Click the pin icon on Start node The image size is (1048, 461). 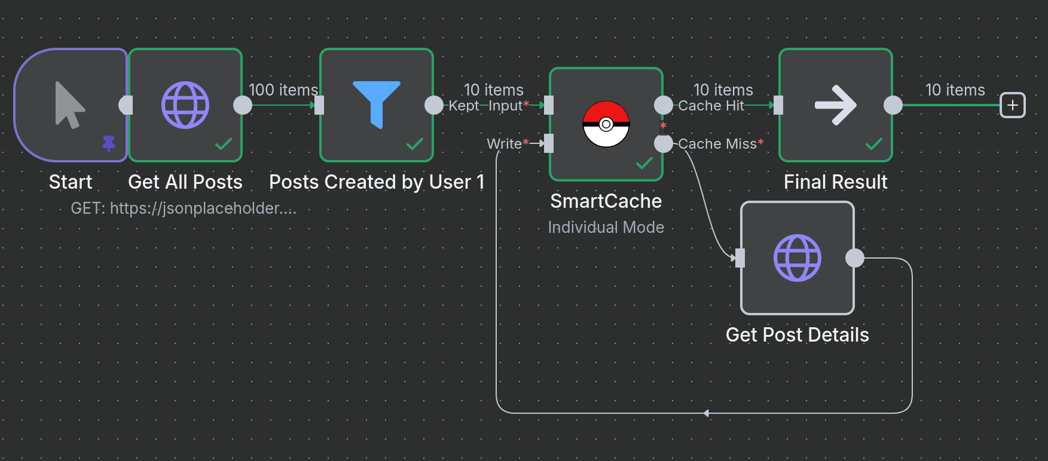pyautogui.click(x=109, y=143)
